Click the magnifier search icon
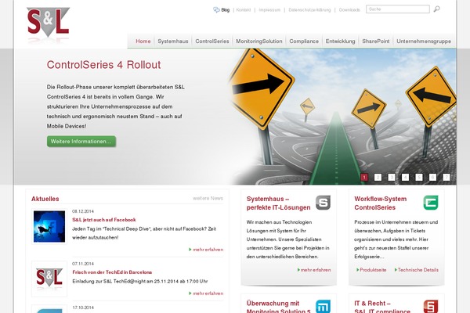 437,9
